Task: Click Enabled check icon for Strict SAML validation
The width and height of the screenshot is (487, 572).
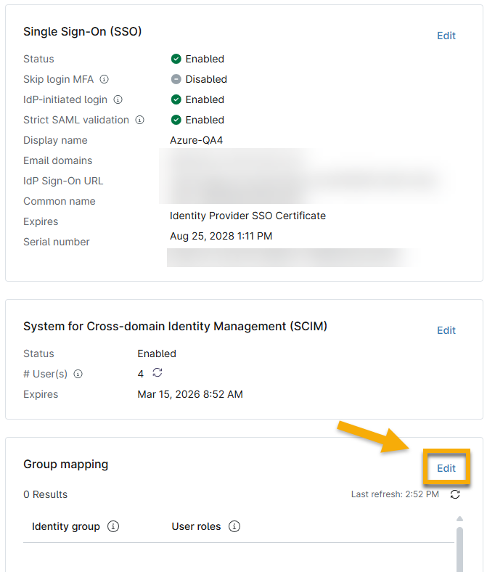Action: coord(176,120)
